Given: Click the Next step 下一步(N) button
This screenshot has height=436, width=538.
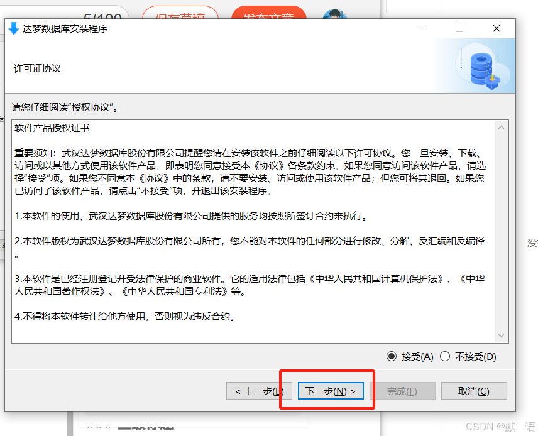Looking at the screenshot, I should 331,391.
